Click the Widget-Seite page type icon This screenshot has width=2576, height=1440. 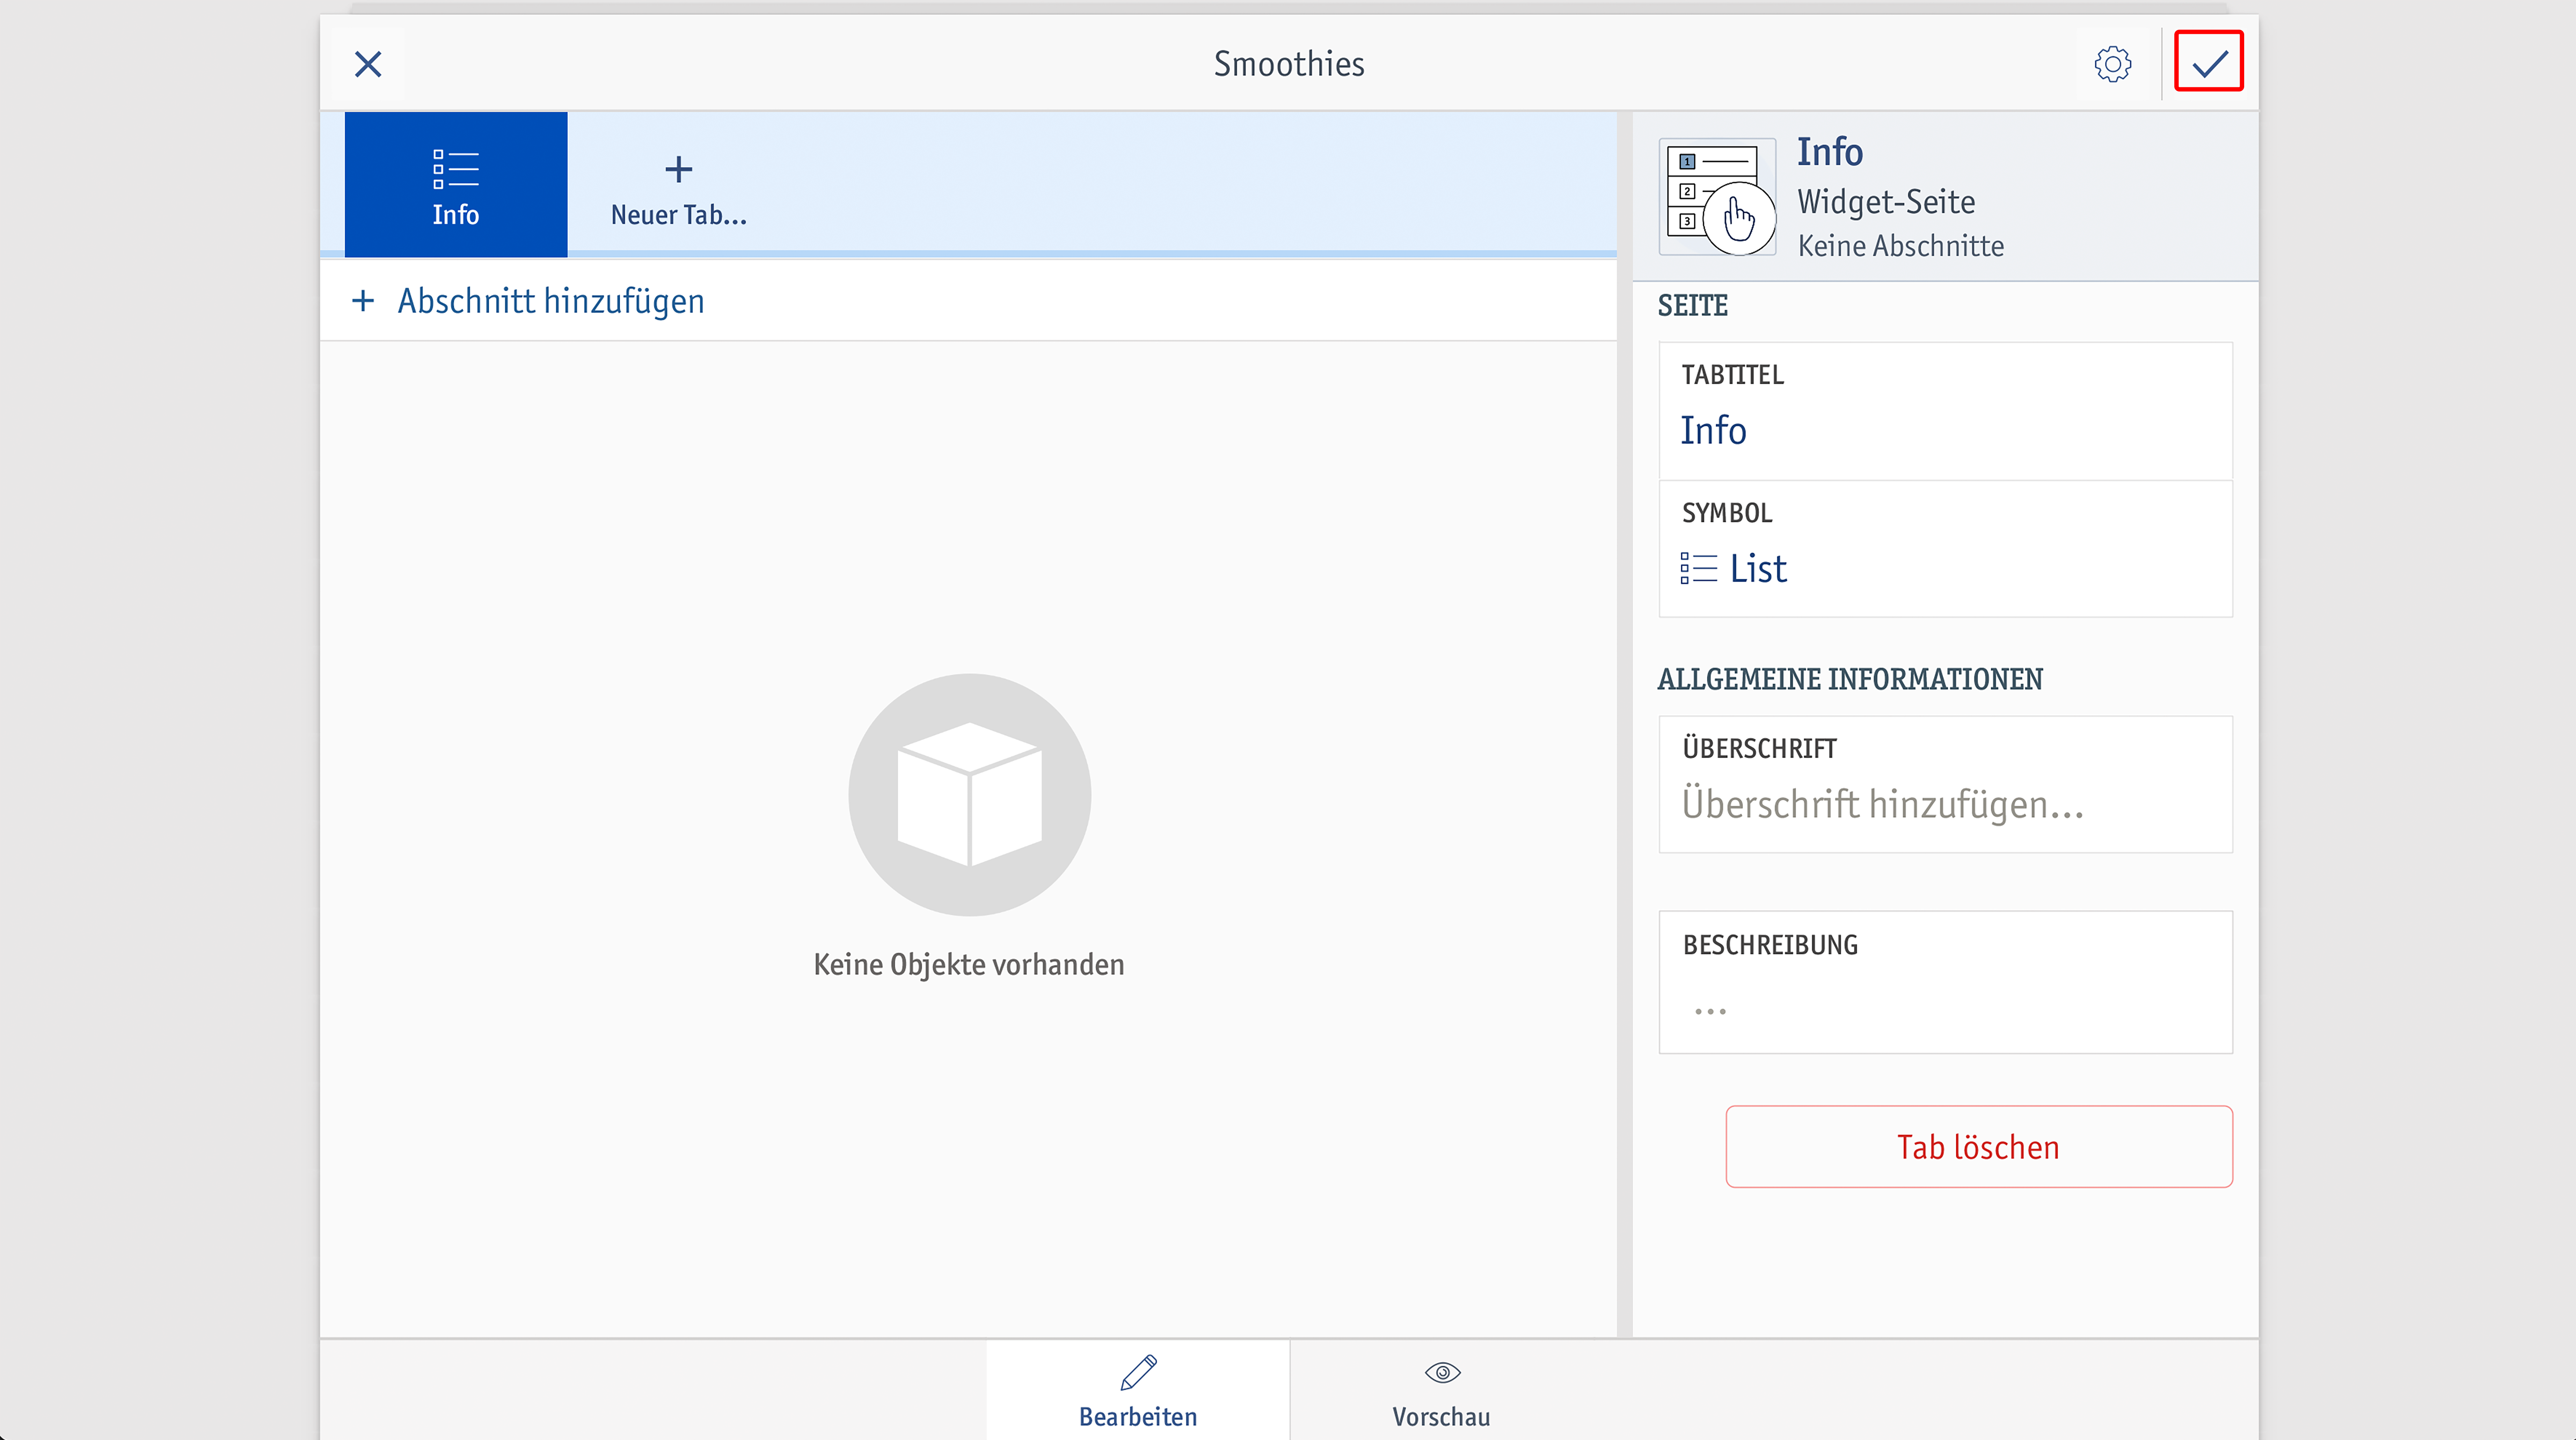click(1718, 197)
